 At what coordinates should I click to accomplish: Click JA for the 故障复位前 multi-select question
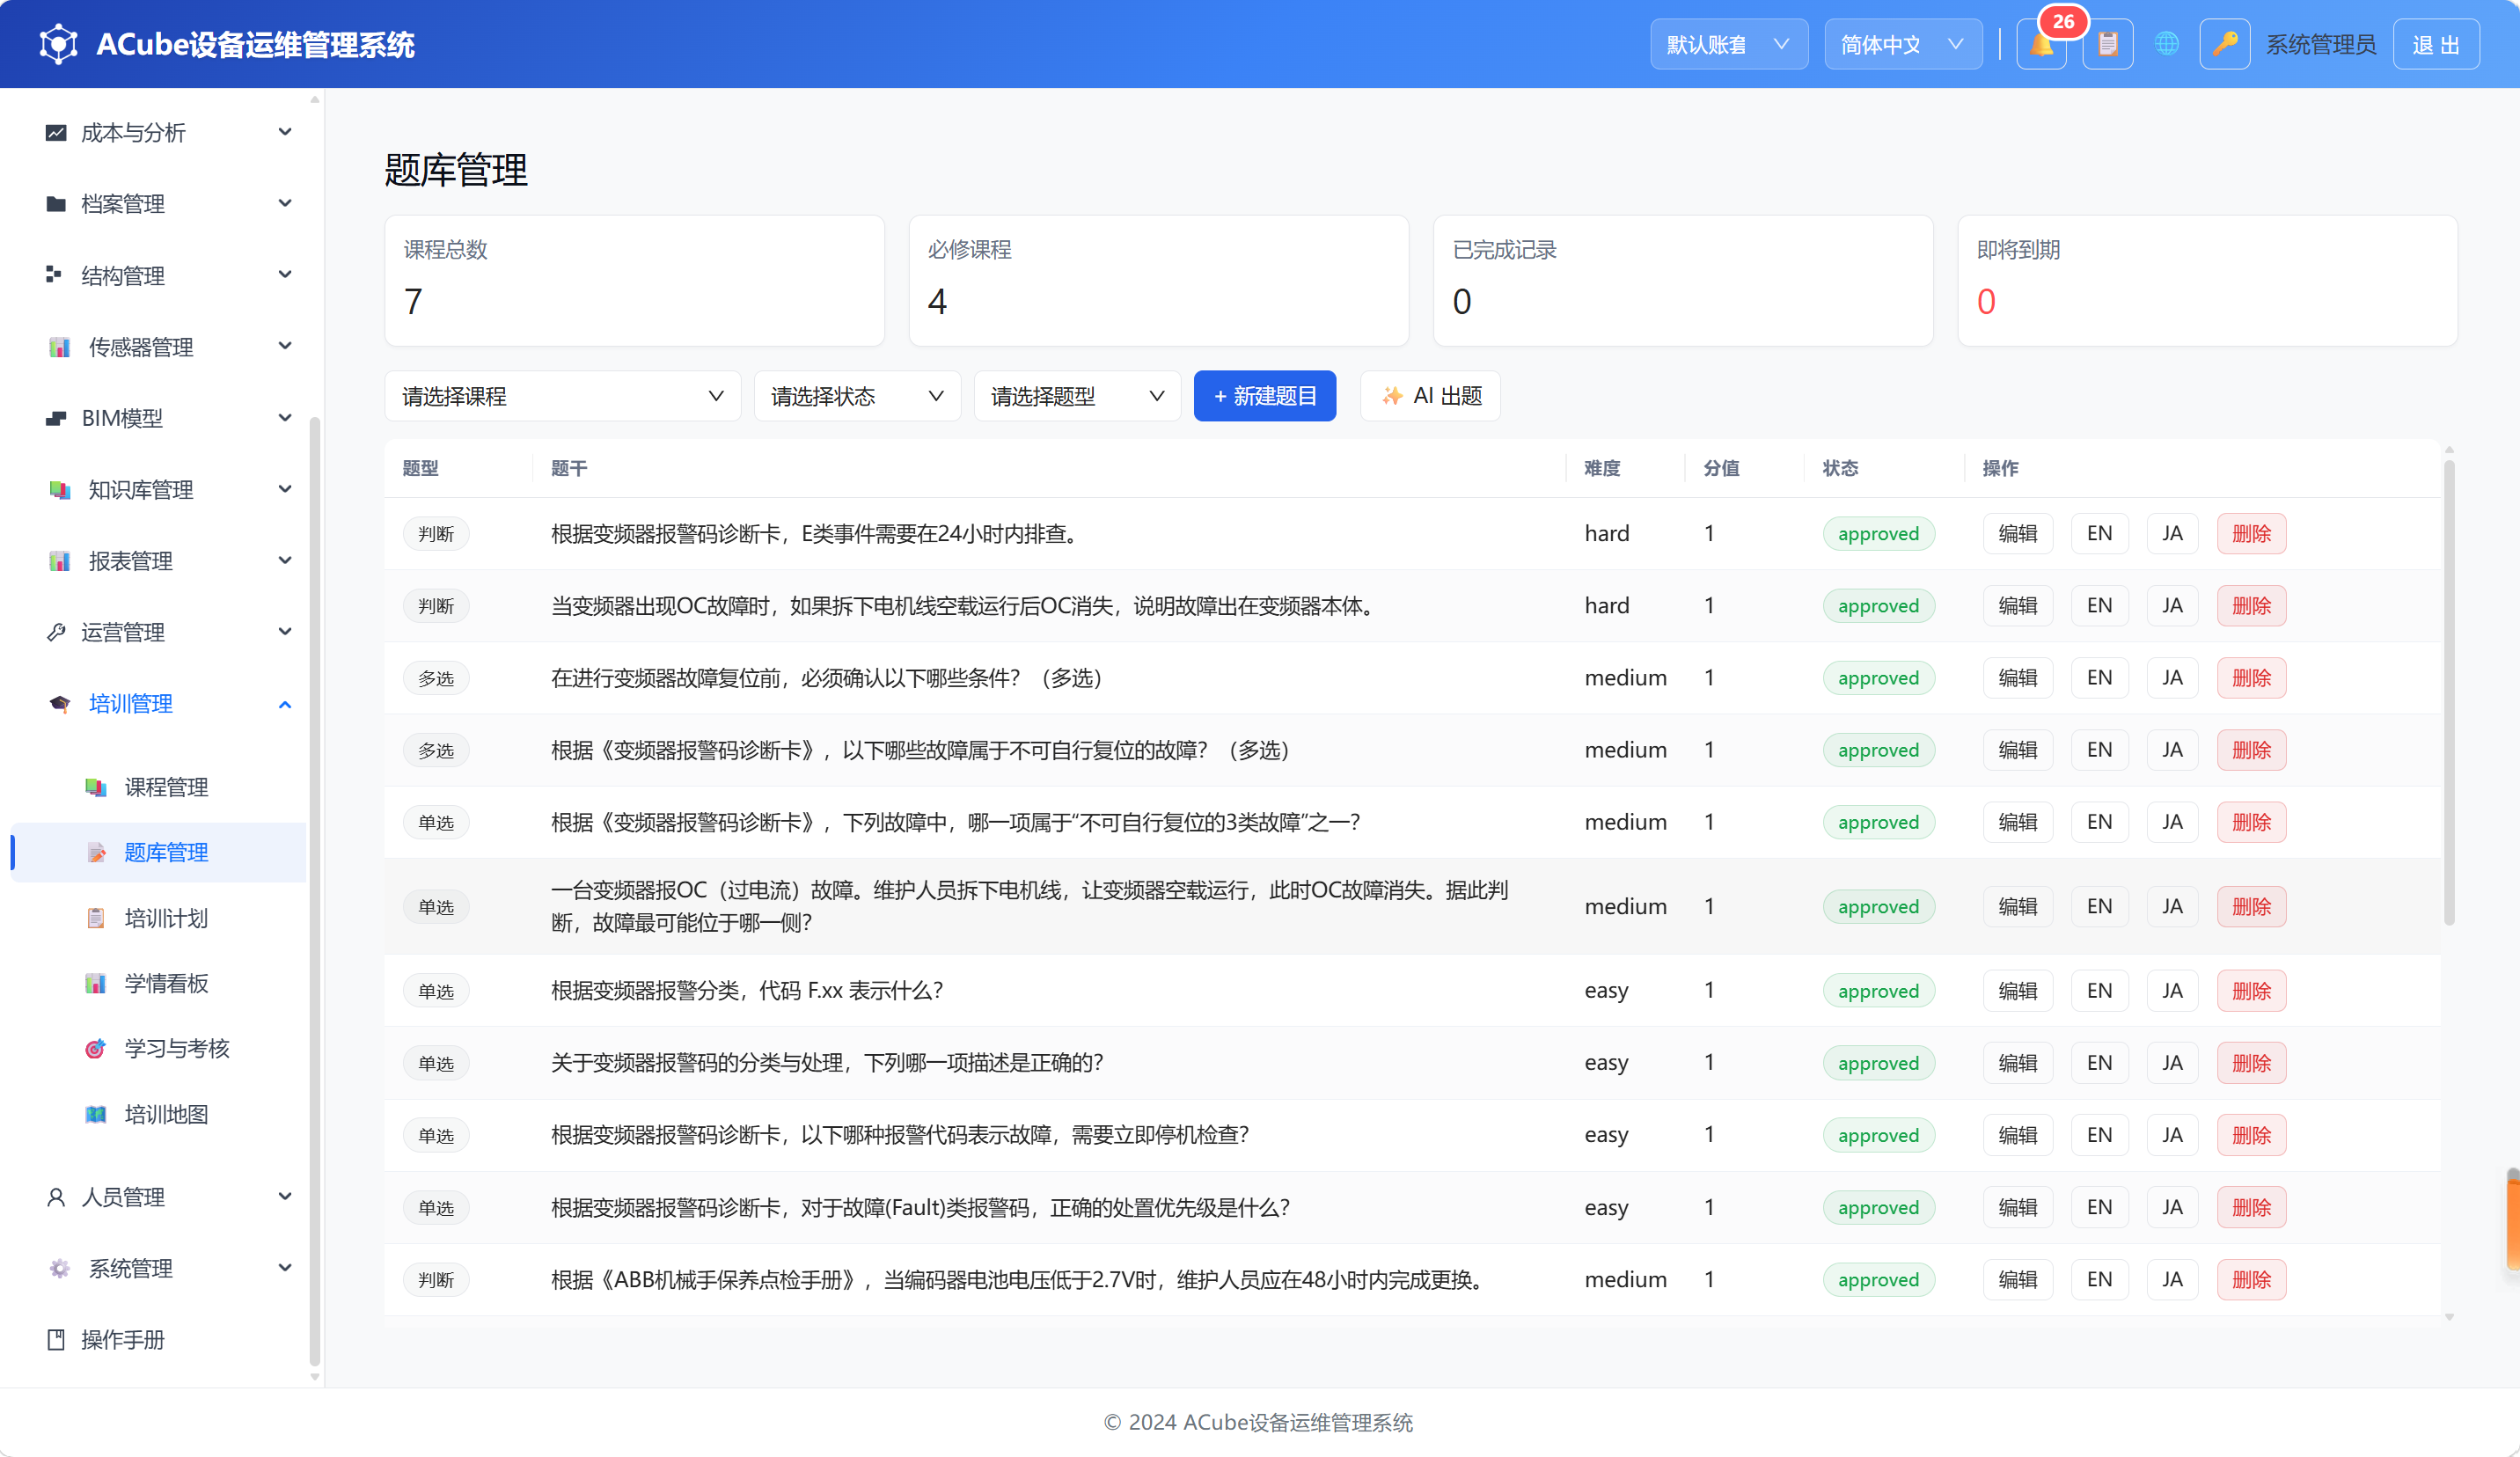click(x=2172, y=677)
